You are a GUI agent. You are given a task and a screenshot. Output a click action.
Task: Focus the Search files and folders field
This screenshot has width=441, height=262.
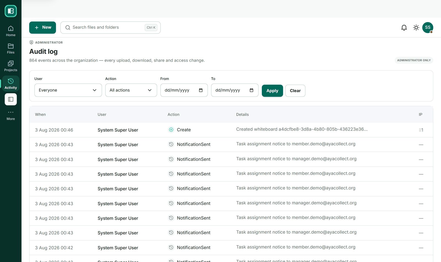(111, 28)
